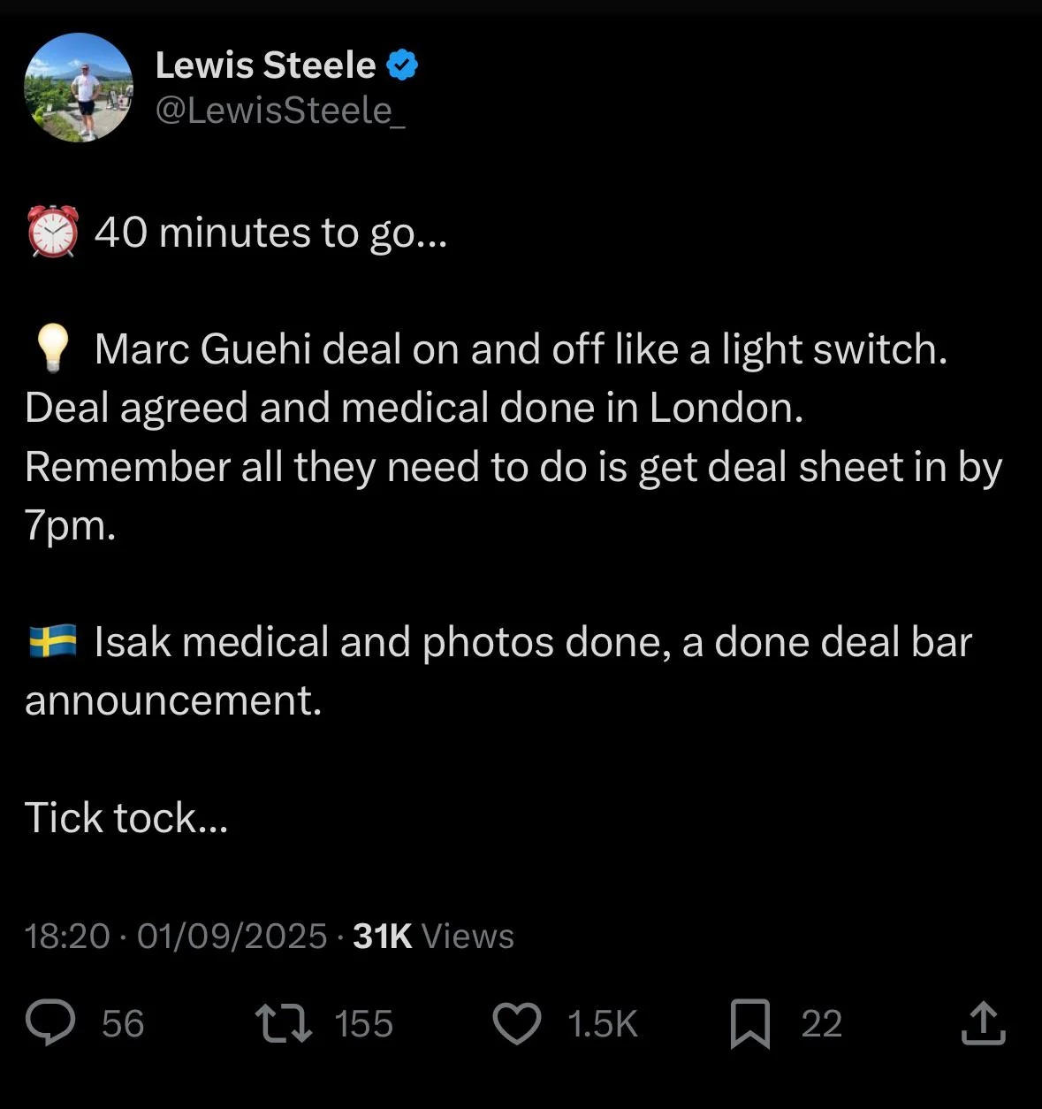Viewport: 1042px width, 1109px height.
Task: Click the light bulb emoji
Action: tap(52, 349)
